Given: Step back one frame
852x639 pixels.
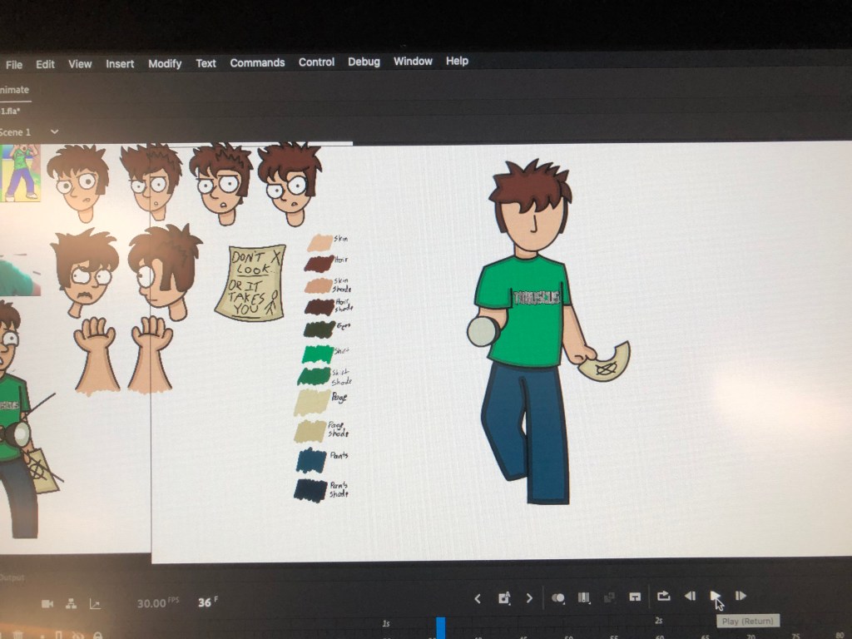Looking at the screenshot, I should click(x=690, y=596).
